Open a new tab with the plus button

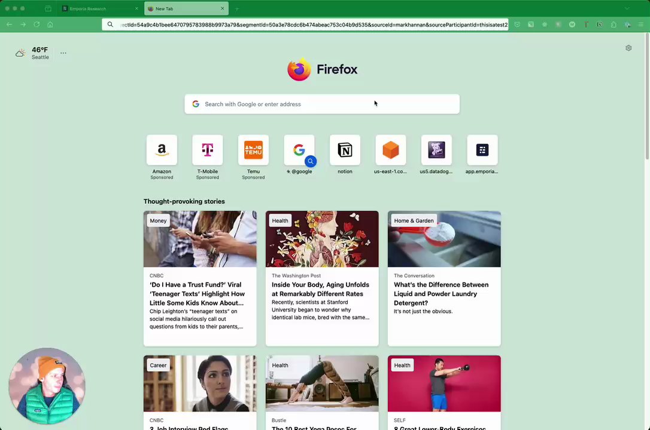236,8
